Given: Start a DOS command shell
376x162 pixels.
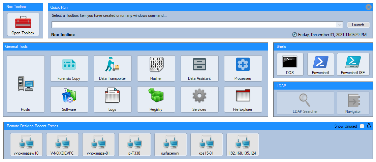Looking at the screenshot, I should [x=290, y=64].
